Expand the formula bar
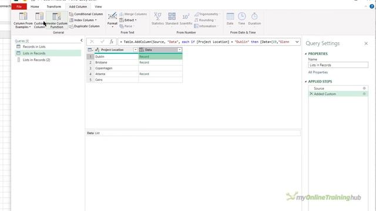This screenshot has height=211, width=376. 297,42
